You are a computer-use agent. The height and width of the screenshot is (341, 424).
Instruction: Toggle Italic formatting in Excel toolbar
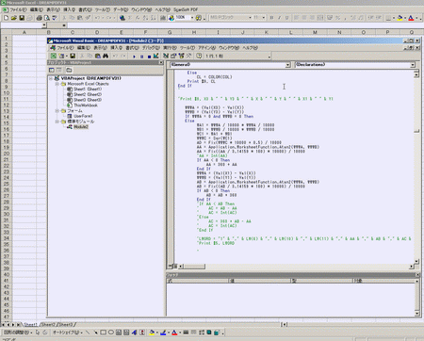pyautogui.click(x=279, y=18)
